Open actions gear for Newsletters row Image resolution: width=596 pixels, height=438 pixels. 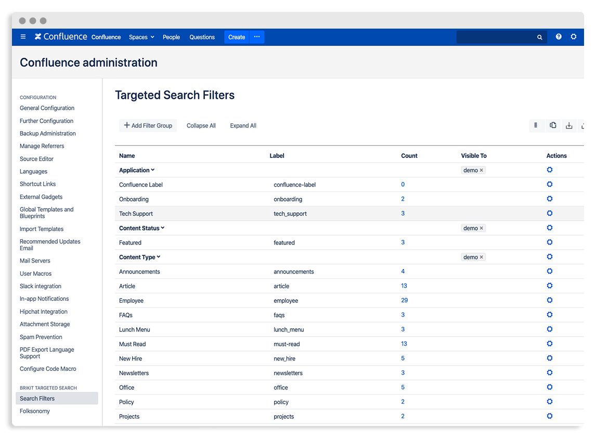(x=550, y=372)
